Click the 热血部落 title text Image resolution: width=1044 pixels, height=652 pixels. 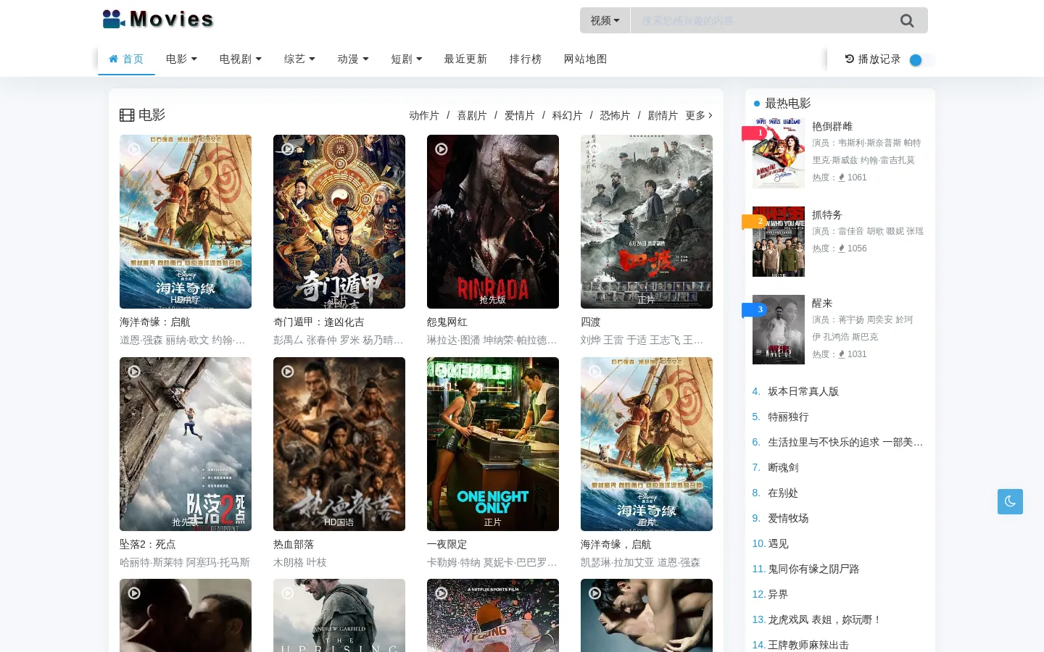tap(294, 544)
